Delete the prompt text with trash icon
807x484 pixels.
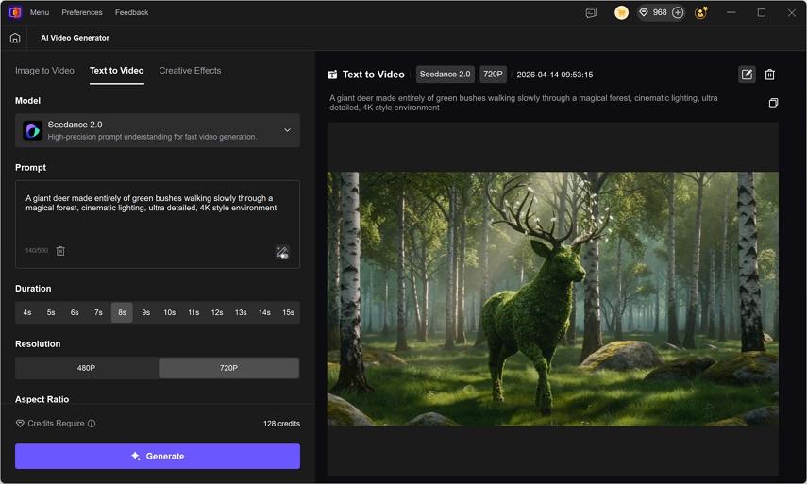[x=60, y=251]
